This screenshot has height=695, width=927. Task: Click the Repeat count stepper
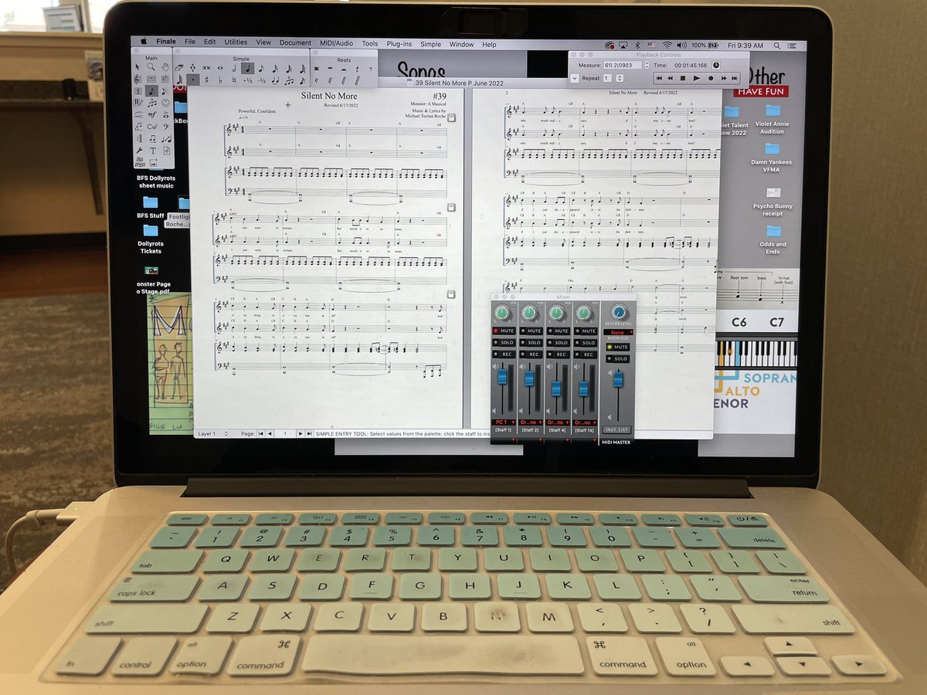tap(620, 79)
